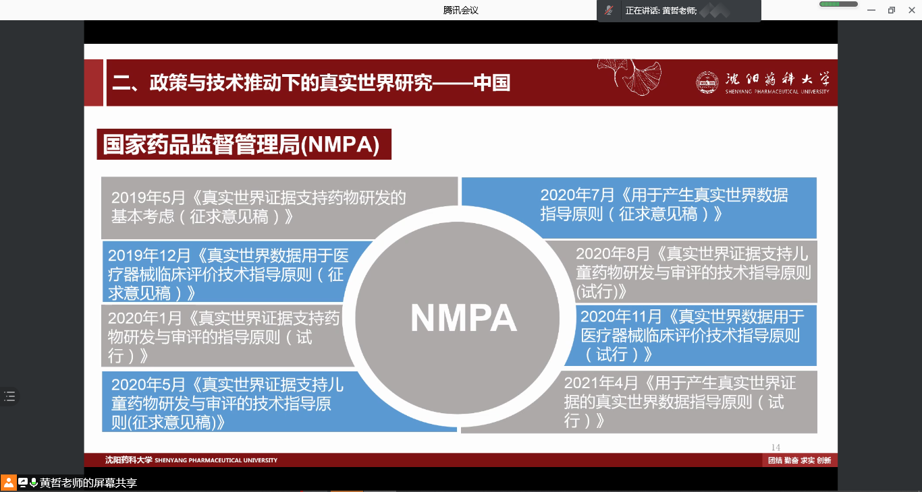Click the screen sharing indicator icon
Image resolution: width=922 pixels, height=492 pixels.
(x=23, y=483)
